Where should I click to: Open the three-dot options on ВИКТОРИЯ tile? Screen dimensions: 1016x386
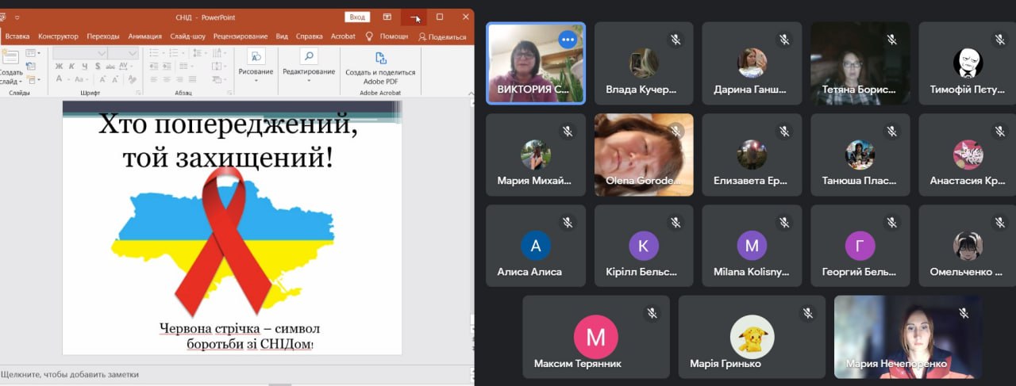click(x=567, y=40)
